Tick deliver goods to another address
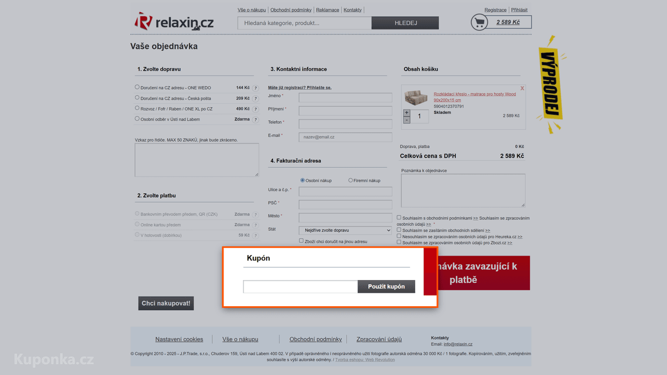The height and width of the screenshot is (375, 667). pos(301,241)
